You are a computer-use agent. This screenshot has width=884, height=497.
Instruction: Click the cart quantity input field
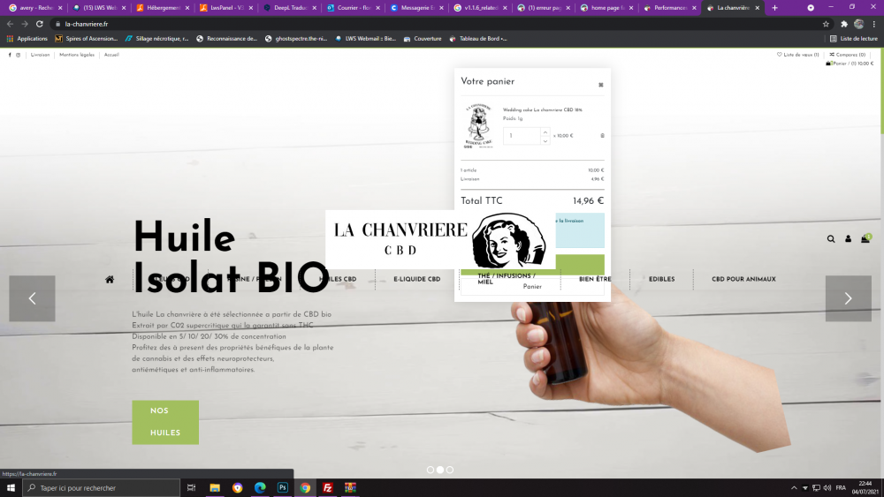[522, 136]
